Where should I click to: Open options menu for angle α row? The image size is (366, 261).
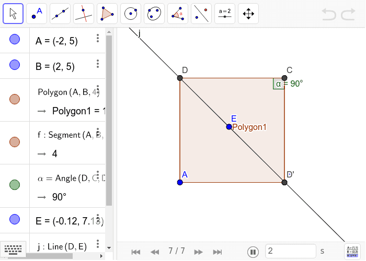pyautogui.click(x=98, y=175)
